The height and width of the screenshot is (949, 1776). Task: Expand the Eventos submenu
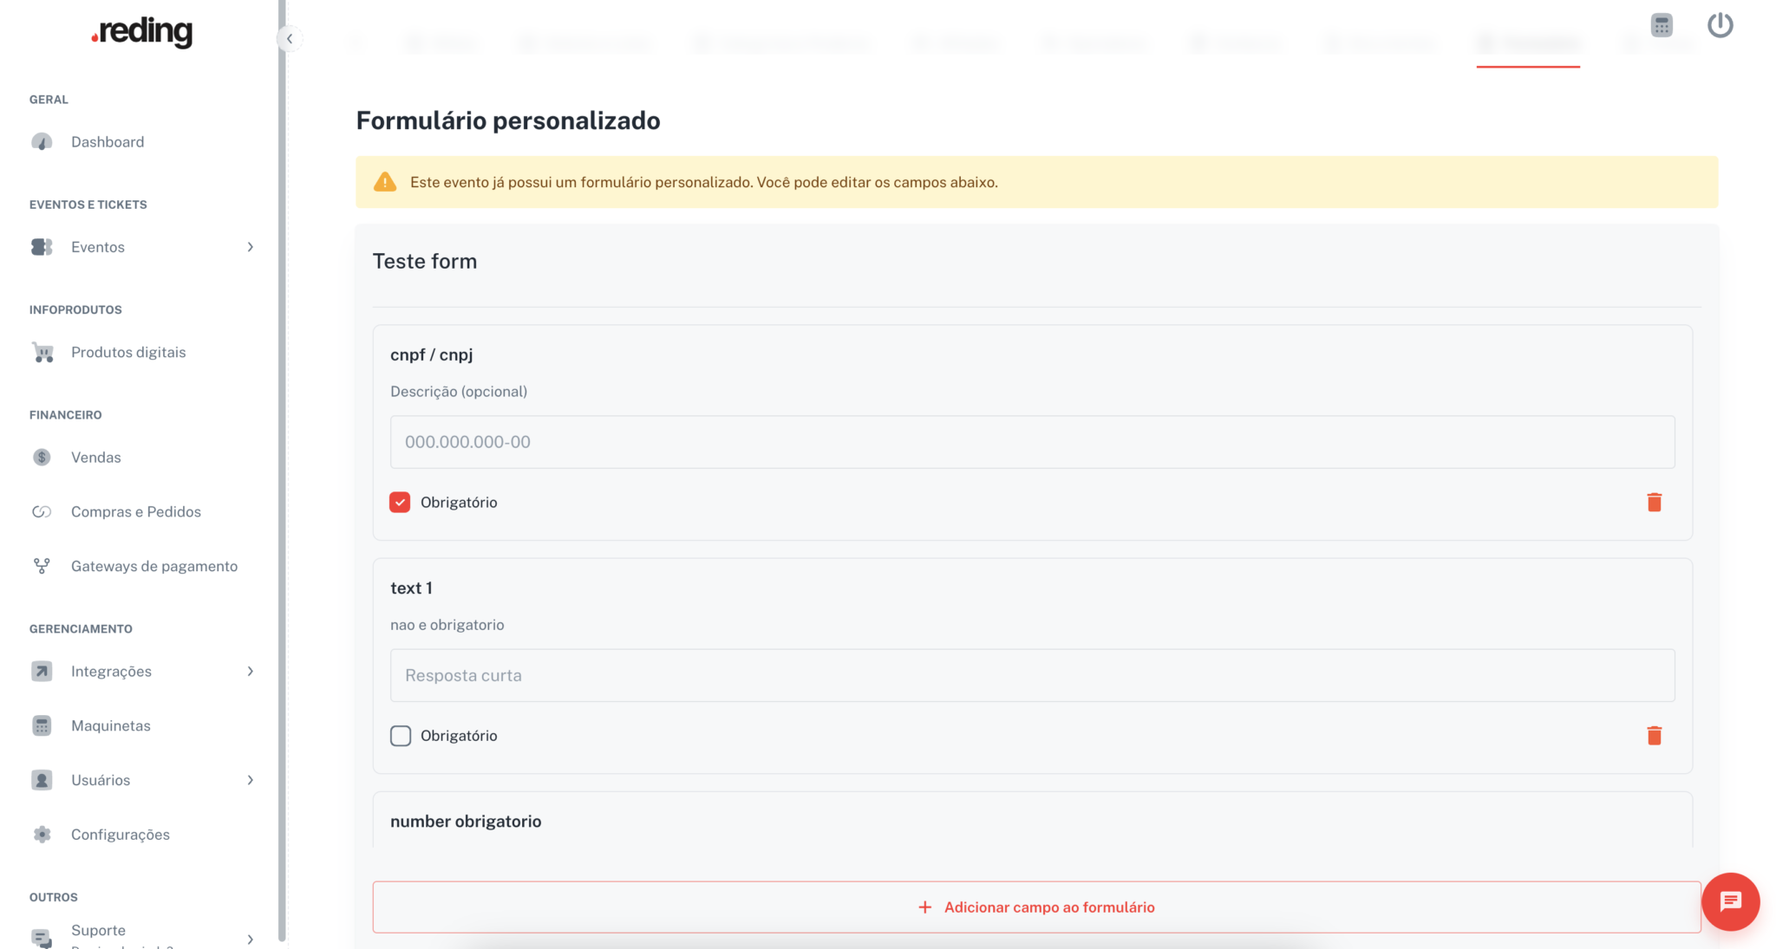pos(250,247)
